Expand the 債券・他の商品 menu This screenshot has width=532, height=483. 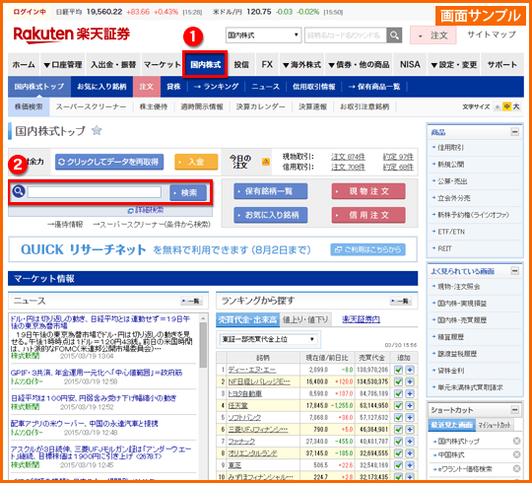[359, 64]
